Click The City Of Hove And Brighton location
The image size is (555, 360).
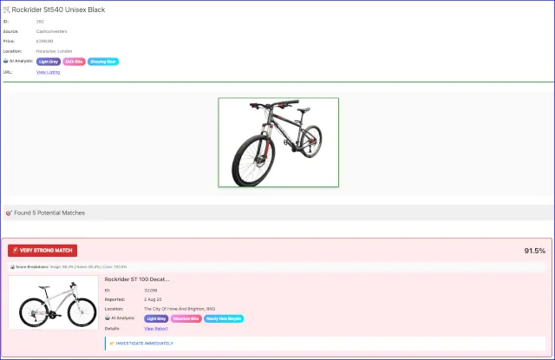point(180,309)
